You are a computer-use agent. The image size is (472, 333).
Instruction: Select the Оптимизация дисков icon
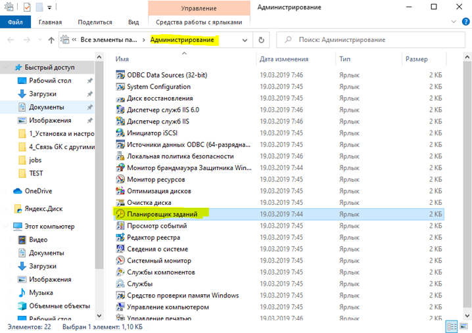(120, 191)
